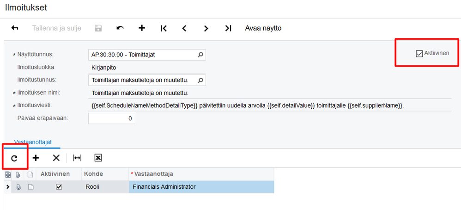
Task: Export the grid to Excel icon
Action: click(98, 158)
